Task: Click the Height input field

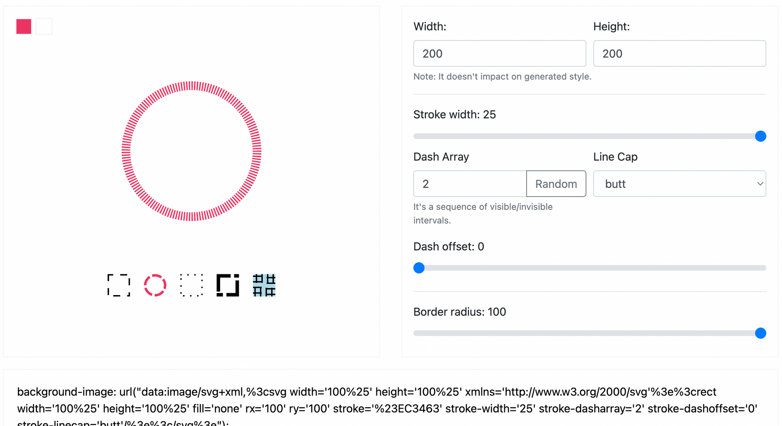Action: [679, 54]
